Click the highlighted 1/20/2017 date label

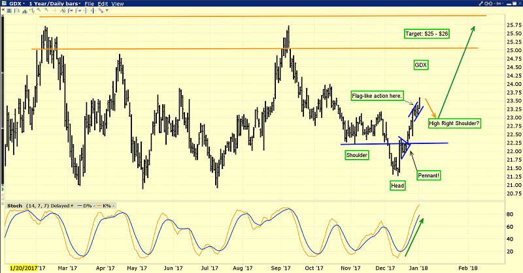(x=20, y=267)
